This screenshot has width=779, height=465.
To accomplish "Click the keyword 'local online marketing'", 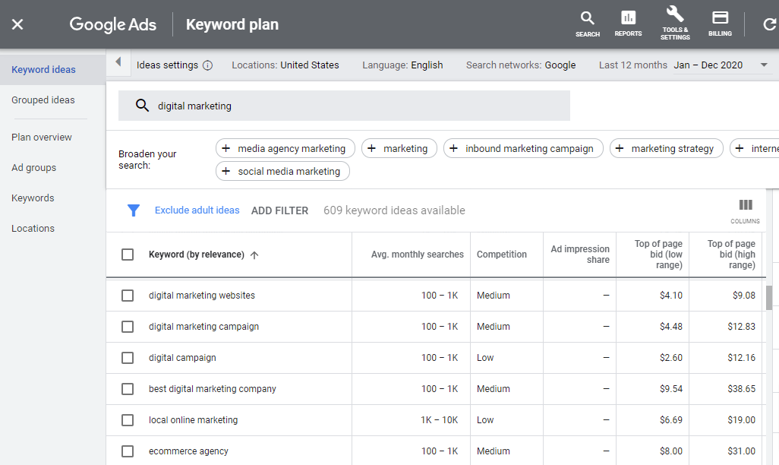I will (194, 420).
